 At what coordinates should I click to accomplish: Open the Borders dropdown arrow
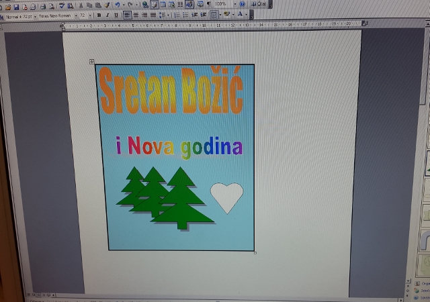[x=220, y=15]
